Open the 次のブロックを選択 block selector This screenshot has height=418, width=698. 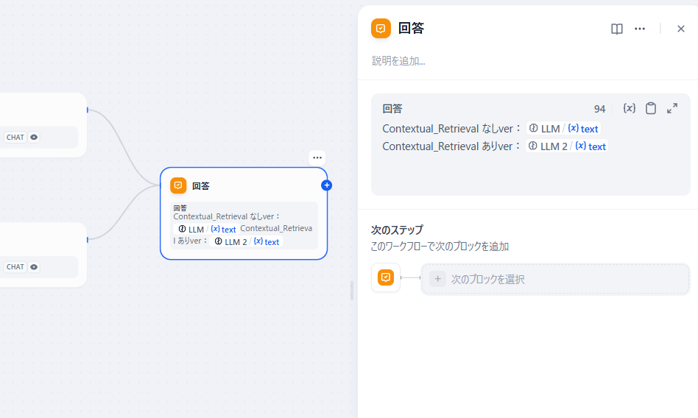(555, 279)
